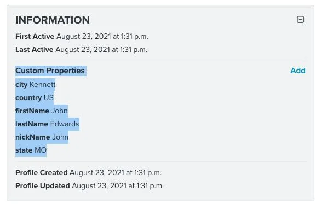This screenshot has height=209, width=327.
Task: Select the state property label
Action: (24, 150)
